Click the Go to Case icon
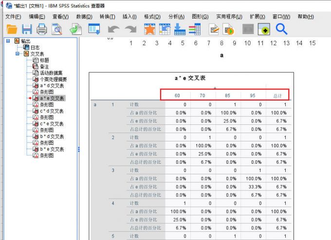 coord(165,29)
